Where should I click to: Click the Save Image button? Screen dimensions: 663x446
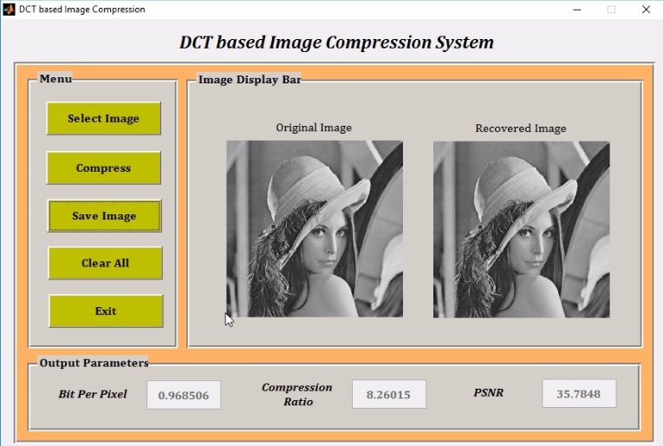pyautogui.click(x=105, y=216)
